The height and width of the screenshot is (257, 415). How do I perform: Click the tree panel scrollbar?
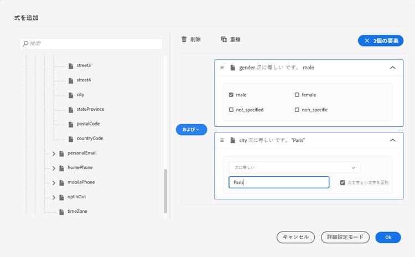tap(165, 191)
